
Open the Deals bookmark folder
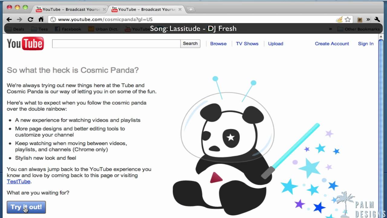(x=15, y=29)
